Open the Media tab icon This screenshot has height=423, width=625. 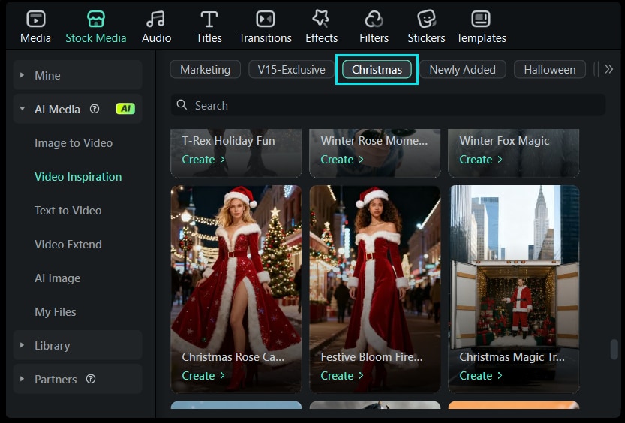tap(35, 19)
